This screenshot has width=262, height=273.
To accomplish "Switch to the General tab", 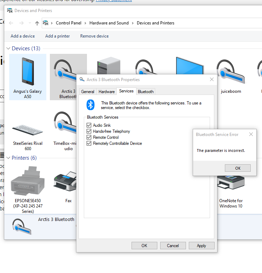I will (88, 92).
